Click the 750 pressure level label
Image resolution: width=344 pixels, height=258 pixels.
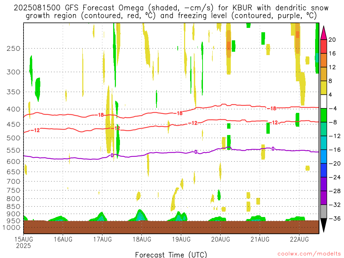click(13, 190)
